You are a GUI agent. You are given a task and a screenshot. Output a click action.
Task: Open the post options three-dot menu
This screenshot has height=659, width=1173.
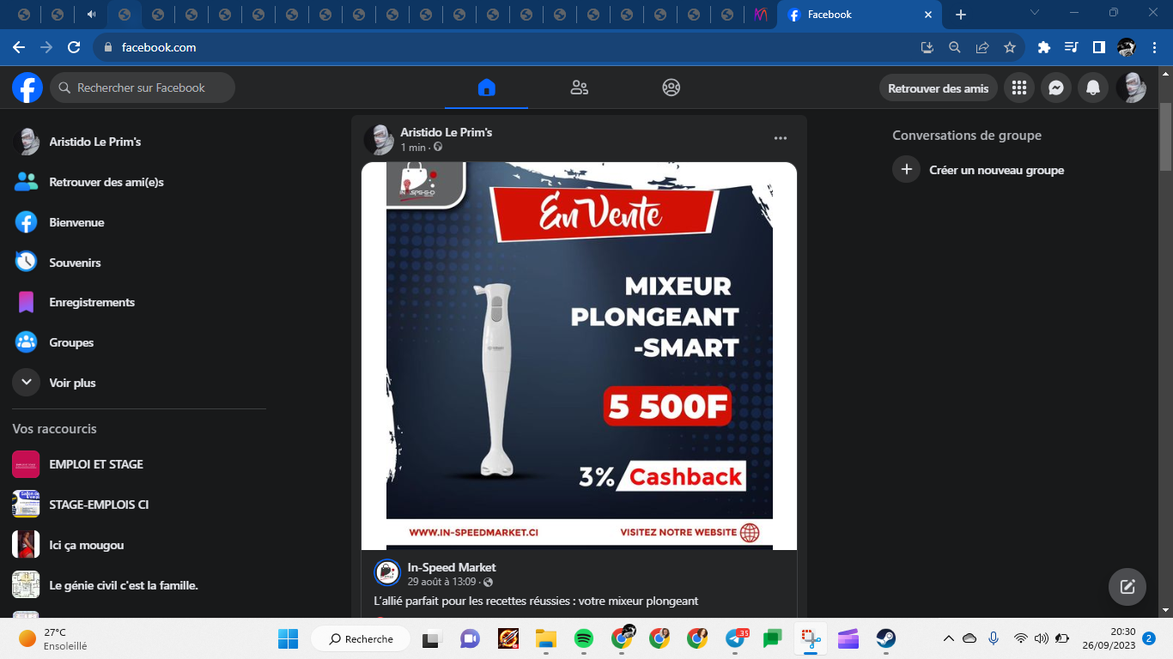coord(780,138)
